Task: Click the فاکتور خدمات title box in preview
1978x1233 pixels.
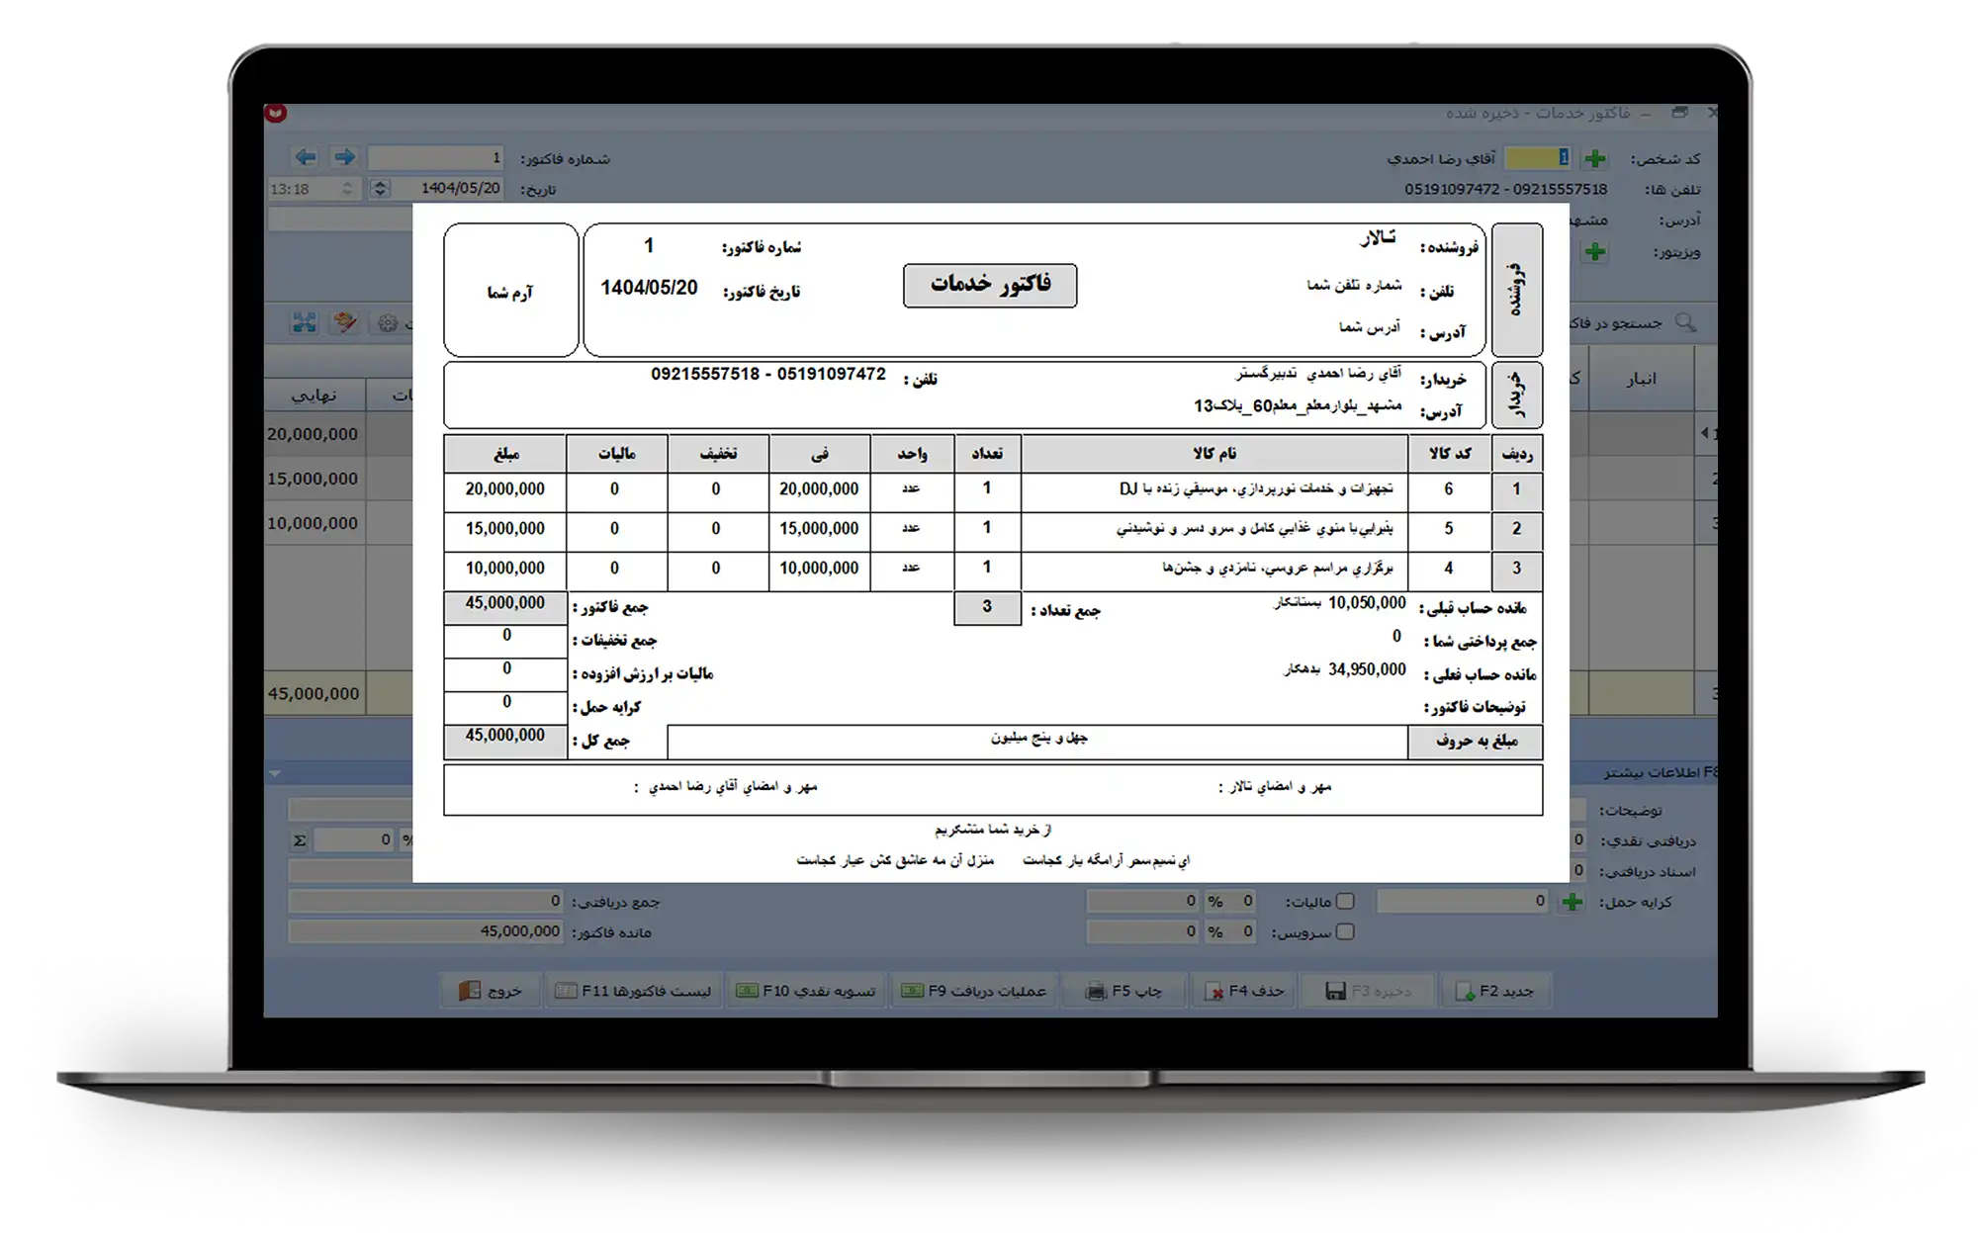Action: (990, 285)
